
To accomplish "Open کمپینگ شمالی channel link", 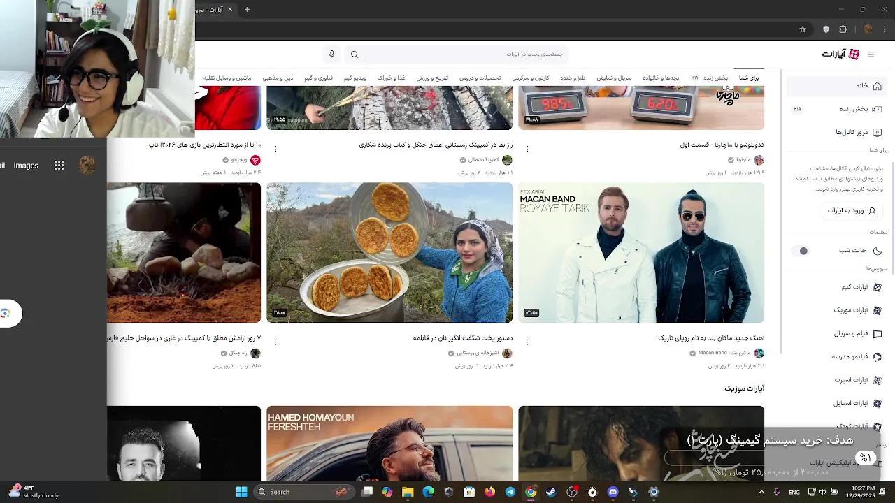I will click(484, 160).
